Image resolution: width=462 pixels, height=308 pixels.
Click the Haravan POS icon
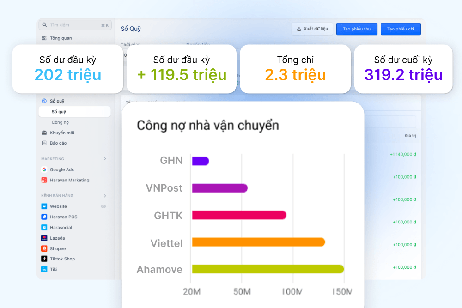pyautogui.click(x=44, y=217)
